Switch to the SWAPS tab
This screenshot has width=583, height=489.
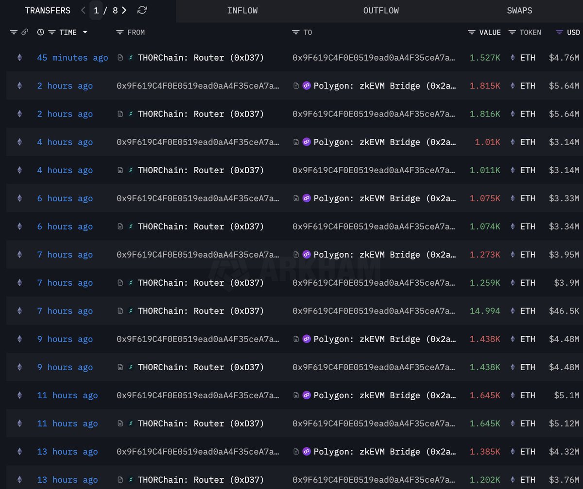pyautogui.click(x=519, y=10)
